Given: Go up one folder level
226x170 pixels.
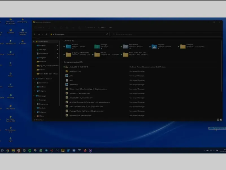Looking at the screenshot, I should coord(47,34).
